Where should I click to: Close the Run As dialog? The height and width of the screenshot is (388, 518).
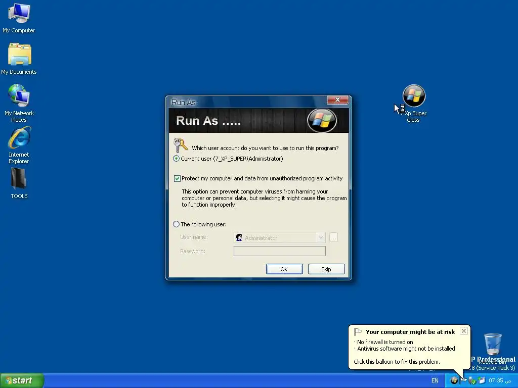pyautogui.click(x=337, y=100)
